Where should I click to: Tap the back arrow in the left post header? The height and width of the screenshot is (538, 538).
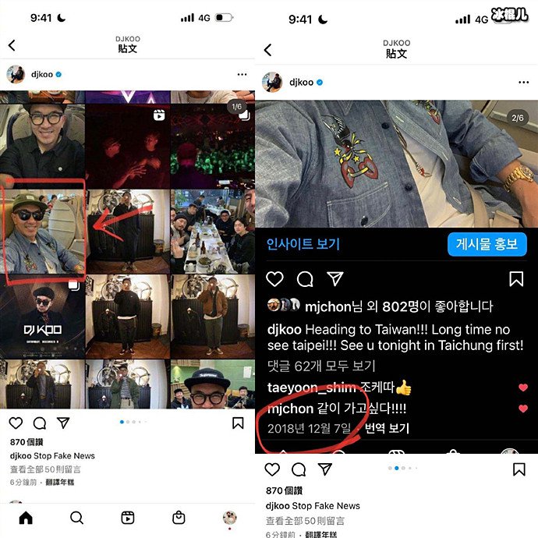click(12, 45)
